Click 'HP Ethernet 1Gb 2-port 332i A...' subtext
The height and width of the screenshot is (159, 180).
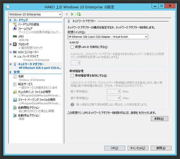(40, 68)
